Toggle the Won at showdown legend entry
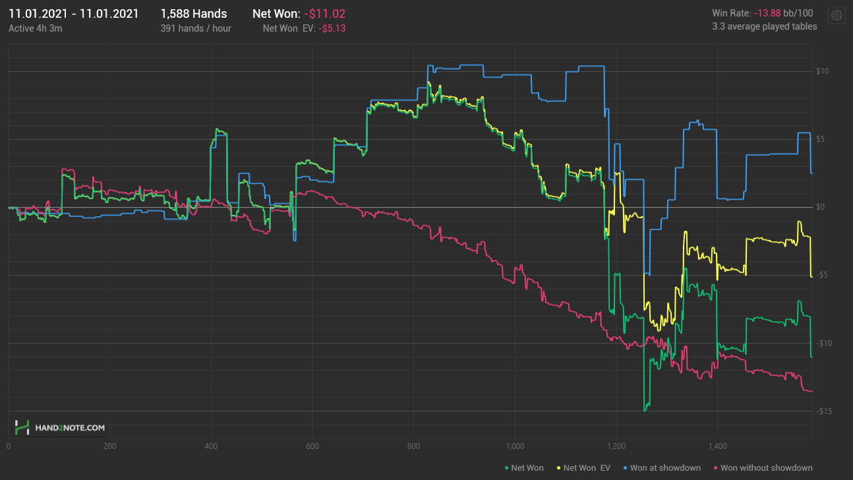Screen dimensions: 853x480 [x=662, y=467]
